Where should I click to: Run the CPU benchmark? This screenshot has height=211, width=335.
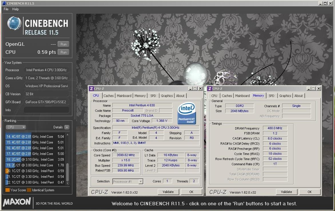click(x=63, y=52)
